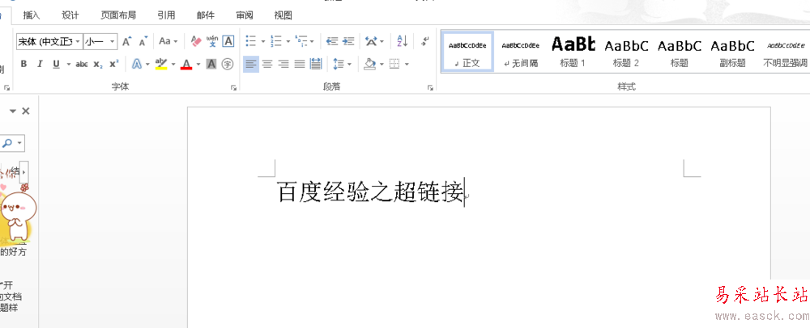Open the Asian Layout tool

coord(371,41)
